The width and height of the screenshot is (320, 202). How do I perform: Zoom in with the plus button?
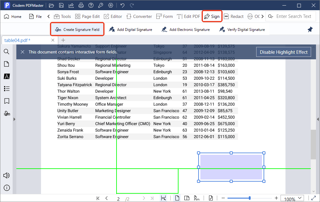(276, 198)
